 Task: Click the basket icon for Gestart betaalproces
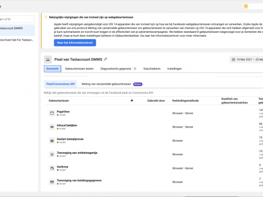(52, 141)
